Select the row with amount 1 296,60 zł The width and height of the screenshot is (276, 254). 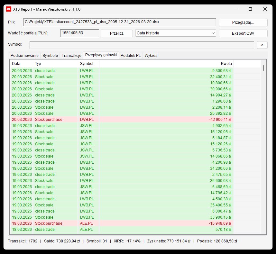coord(122,101)
